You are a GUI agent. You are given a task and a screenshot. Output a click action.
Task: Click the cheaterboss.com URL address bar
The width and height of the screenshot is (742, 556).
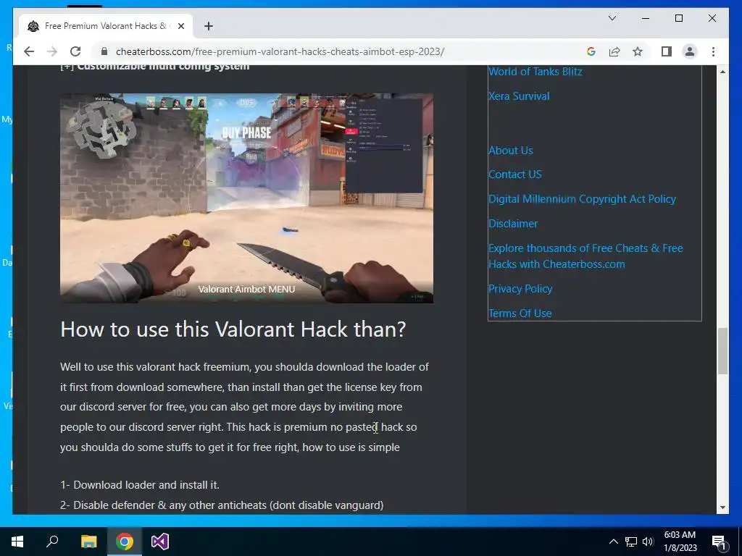[280, 51]
